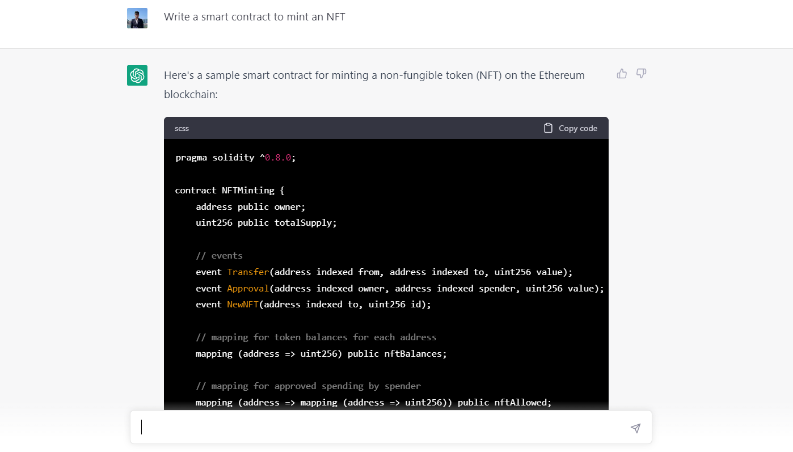This screenshot has height=452, width=793.
Task: Focus the message input field
Action: [391, 427]
